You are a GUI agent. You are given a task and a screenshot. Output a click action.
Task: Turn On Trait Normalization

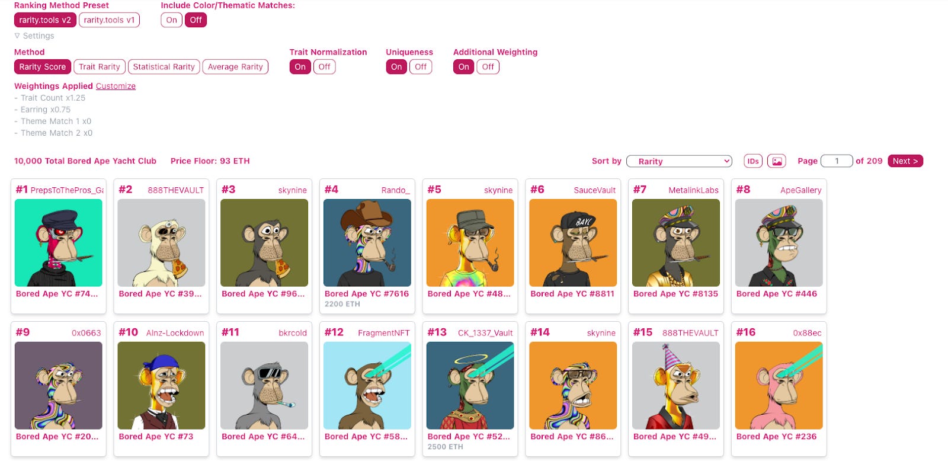coord(300,67)
